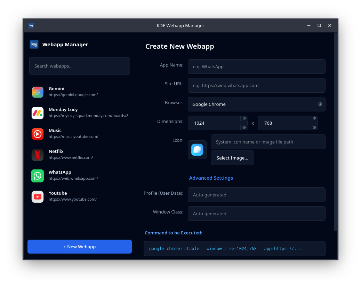
Task: Select the Music webapp name
Action: tap(55, 131)
